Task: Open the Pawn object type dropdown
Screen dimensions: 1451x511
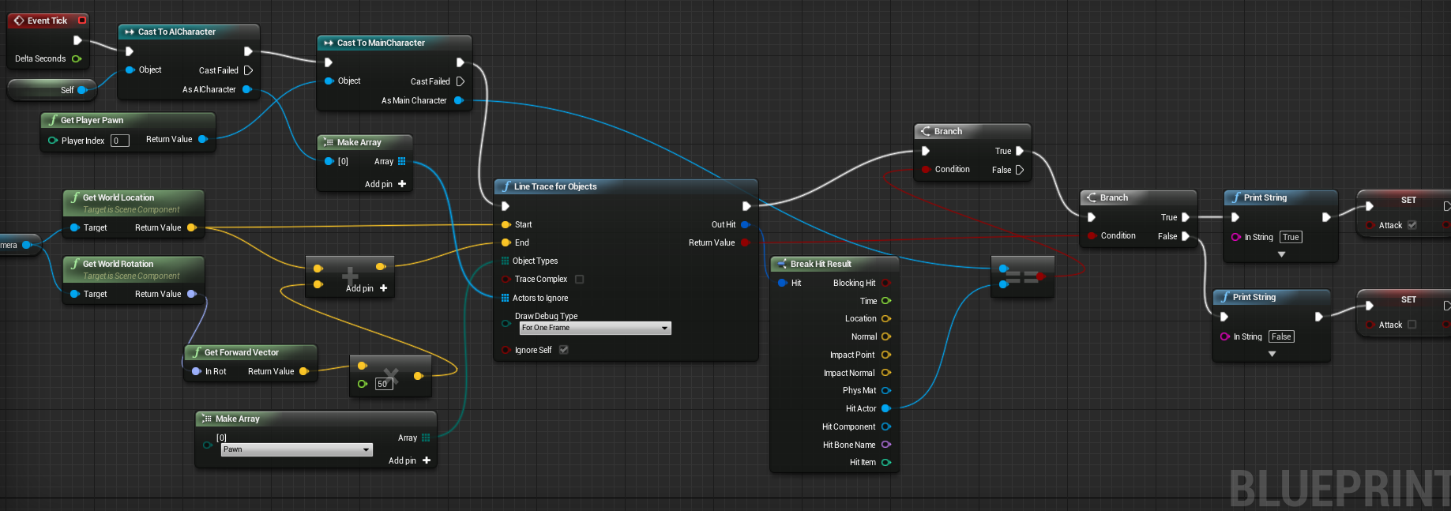Action: (296, 449)
